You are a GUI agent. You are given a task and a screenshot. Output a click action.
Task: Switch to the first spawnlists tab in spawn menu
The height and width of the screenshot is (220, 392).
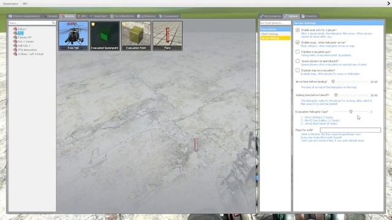point(24,16)
